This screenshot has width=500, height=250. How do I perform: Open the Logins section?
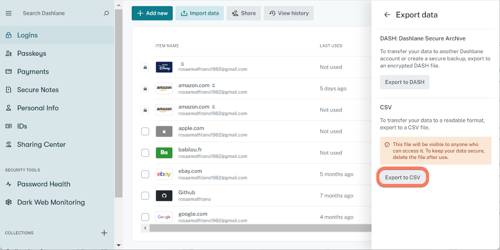tap(57, 35)
